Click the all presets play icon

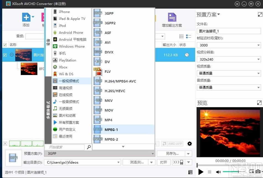55,122
